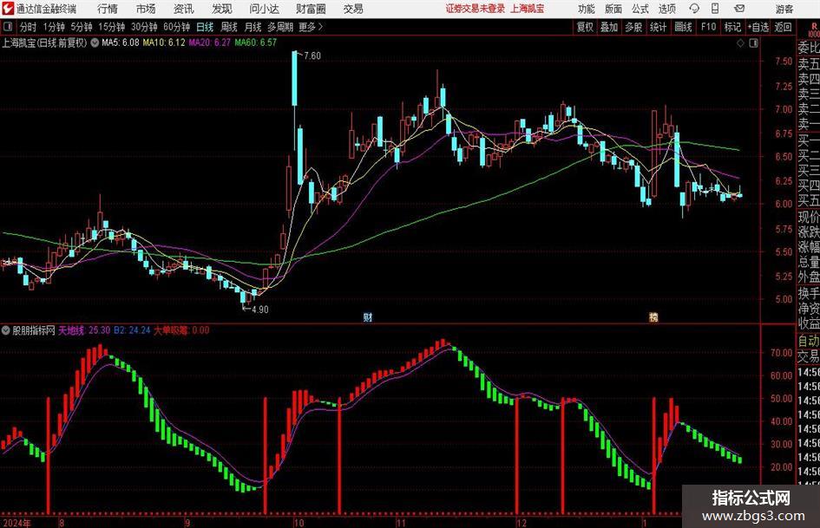Image resolution: width=820 pixels, height=528 pixels.
Task: Click the 大单吸筹 0.00 value
Action: click(x=181, y=330)
